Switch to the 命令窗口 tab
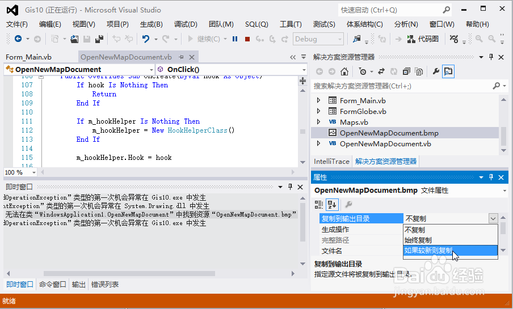 pyautogui.click(x=52, y=285)
